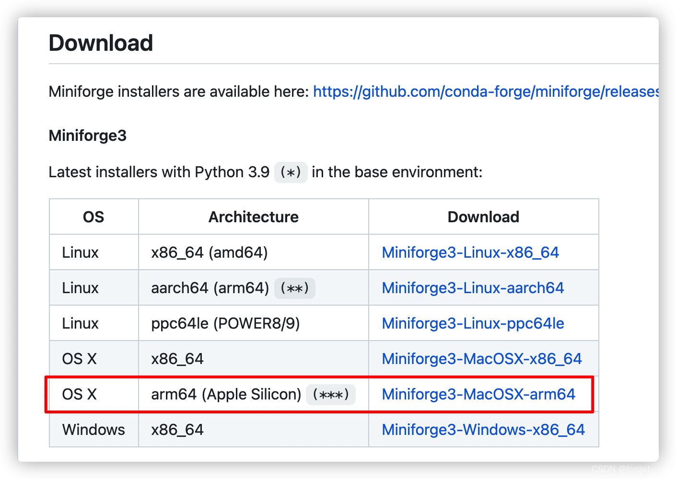The height and width of the screenshot is (479, 676).
Task: Click "OS X" in the Apple Silicon row
Action: 80,394
